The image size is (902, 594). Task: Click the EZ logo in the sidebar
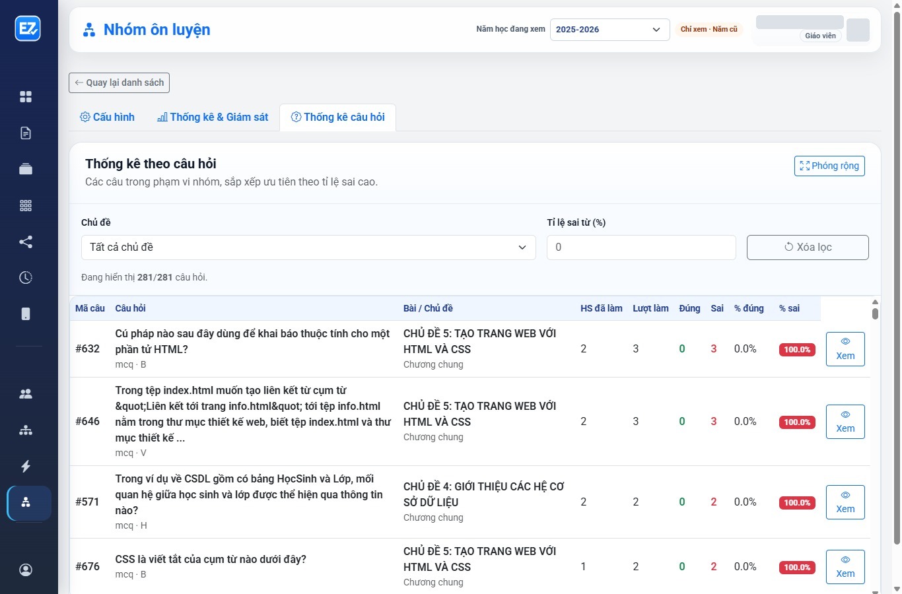(28, 28)
